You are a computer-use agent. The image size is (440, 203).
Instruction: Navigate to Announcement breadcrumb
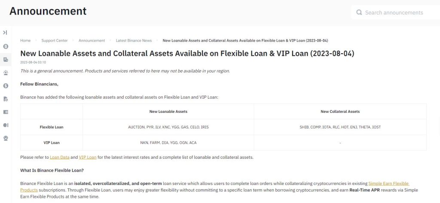pos(92,41)
